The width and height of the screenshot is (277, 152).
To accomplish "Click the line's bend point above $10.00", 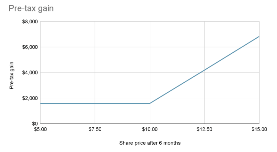I will tap(150, 103).
